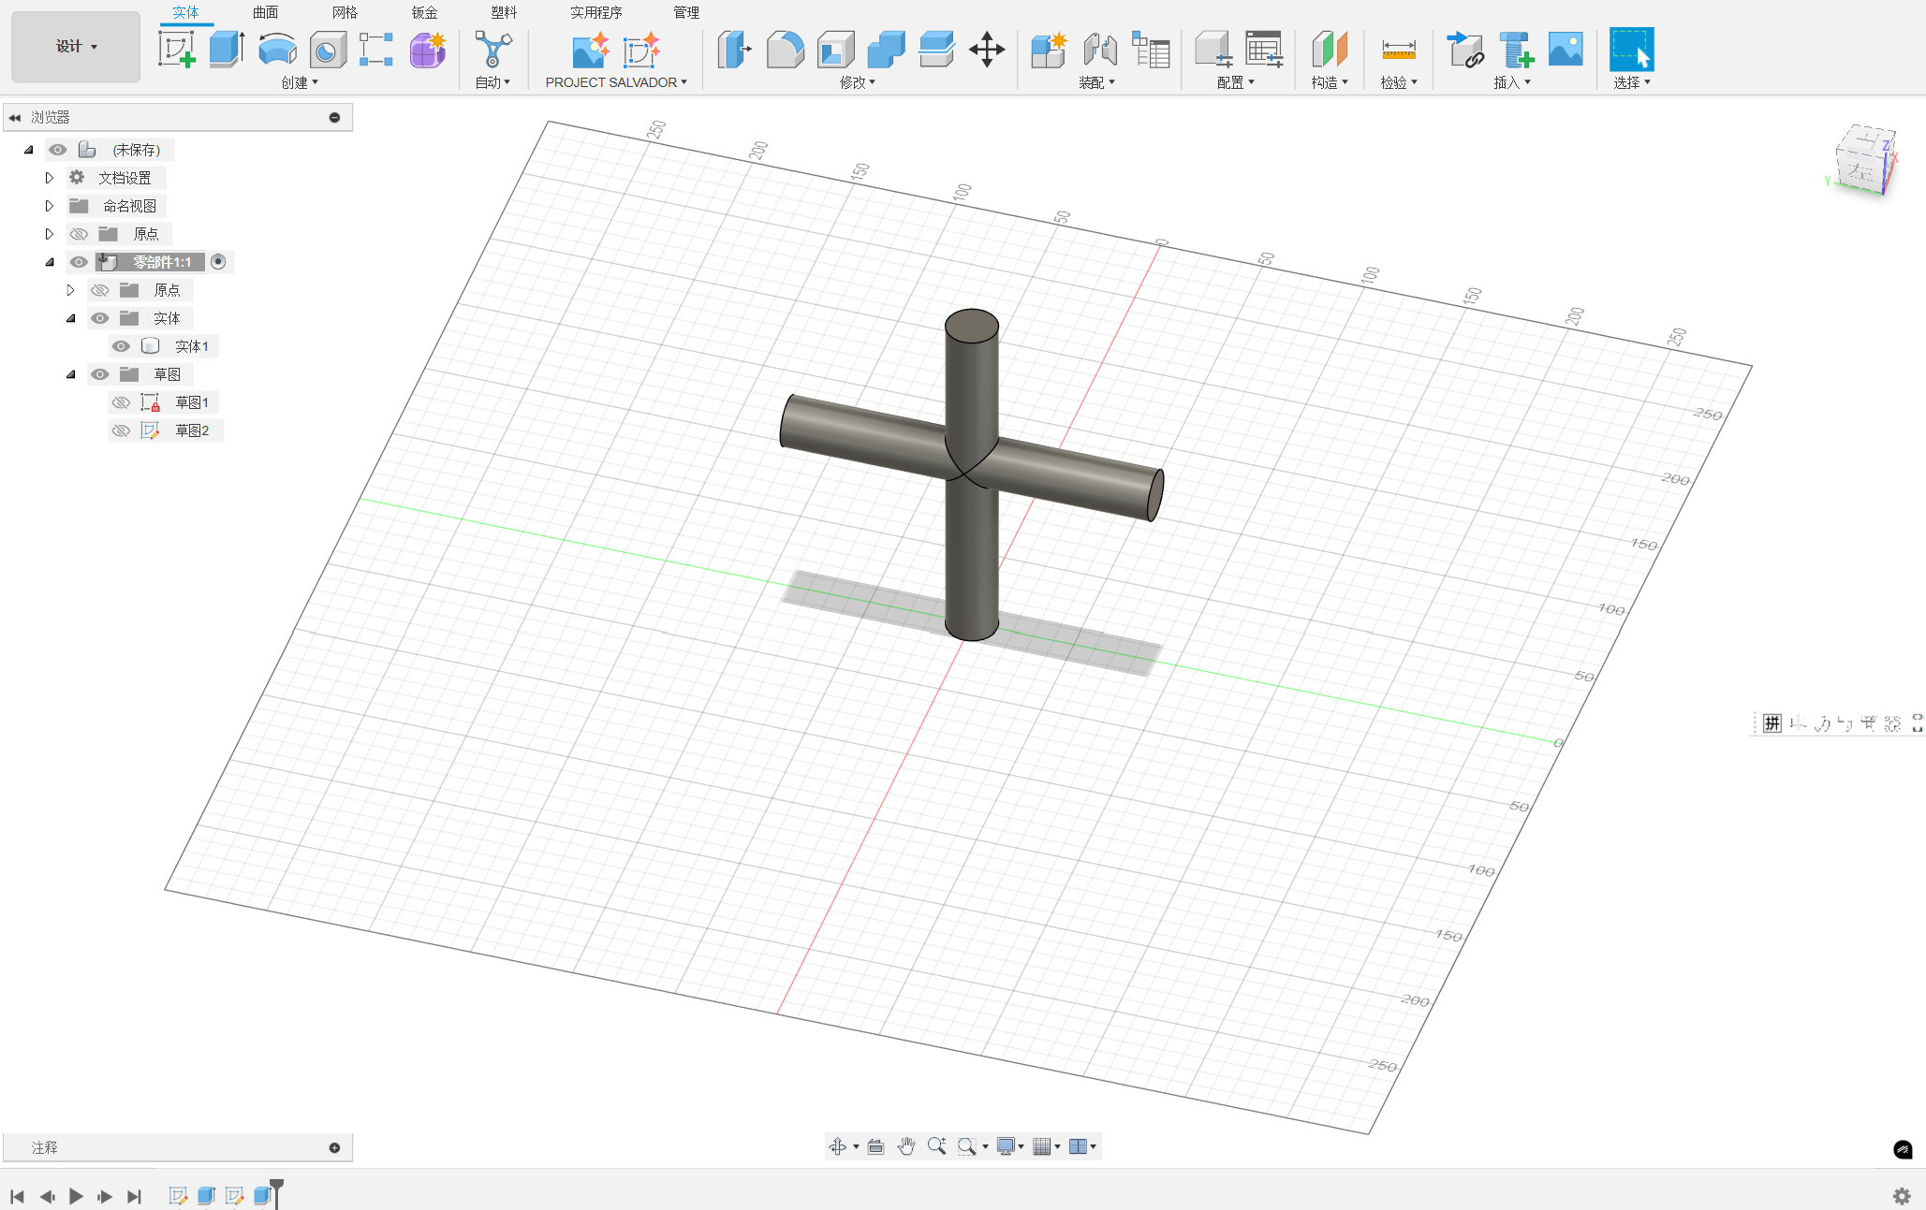Switch to the 曲面 tab
Viewport: 1926px width, 1210px height.
pyautogui.click(x=266, y=12)
